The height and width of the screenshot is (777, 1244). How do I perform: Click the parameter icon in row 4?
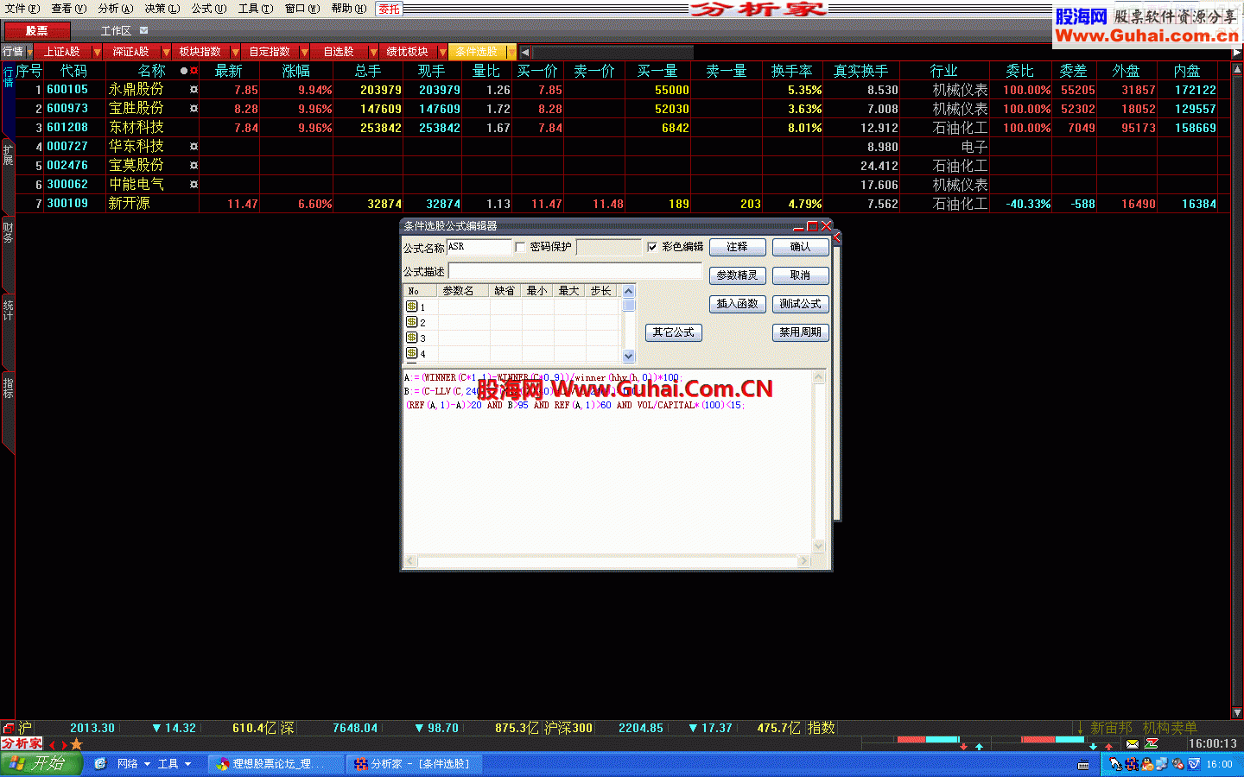[412, 353]
